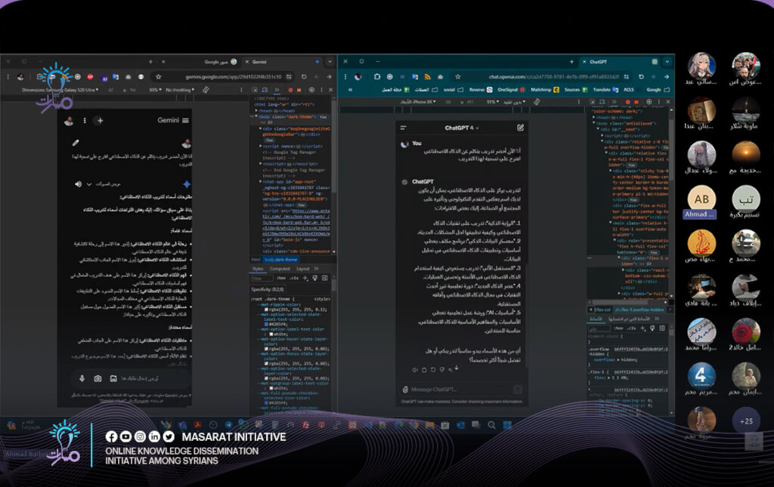This screenshot has height=487, width=774.
Task: Open the Google bookmarks folder
Action: 658,90
